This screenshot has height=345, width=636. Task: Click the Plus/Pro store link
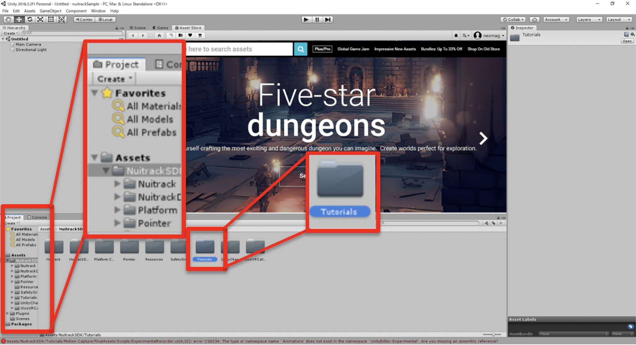coord(323,49)
